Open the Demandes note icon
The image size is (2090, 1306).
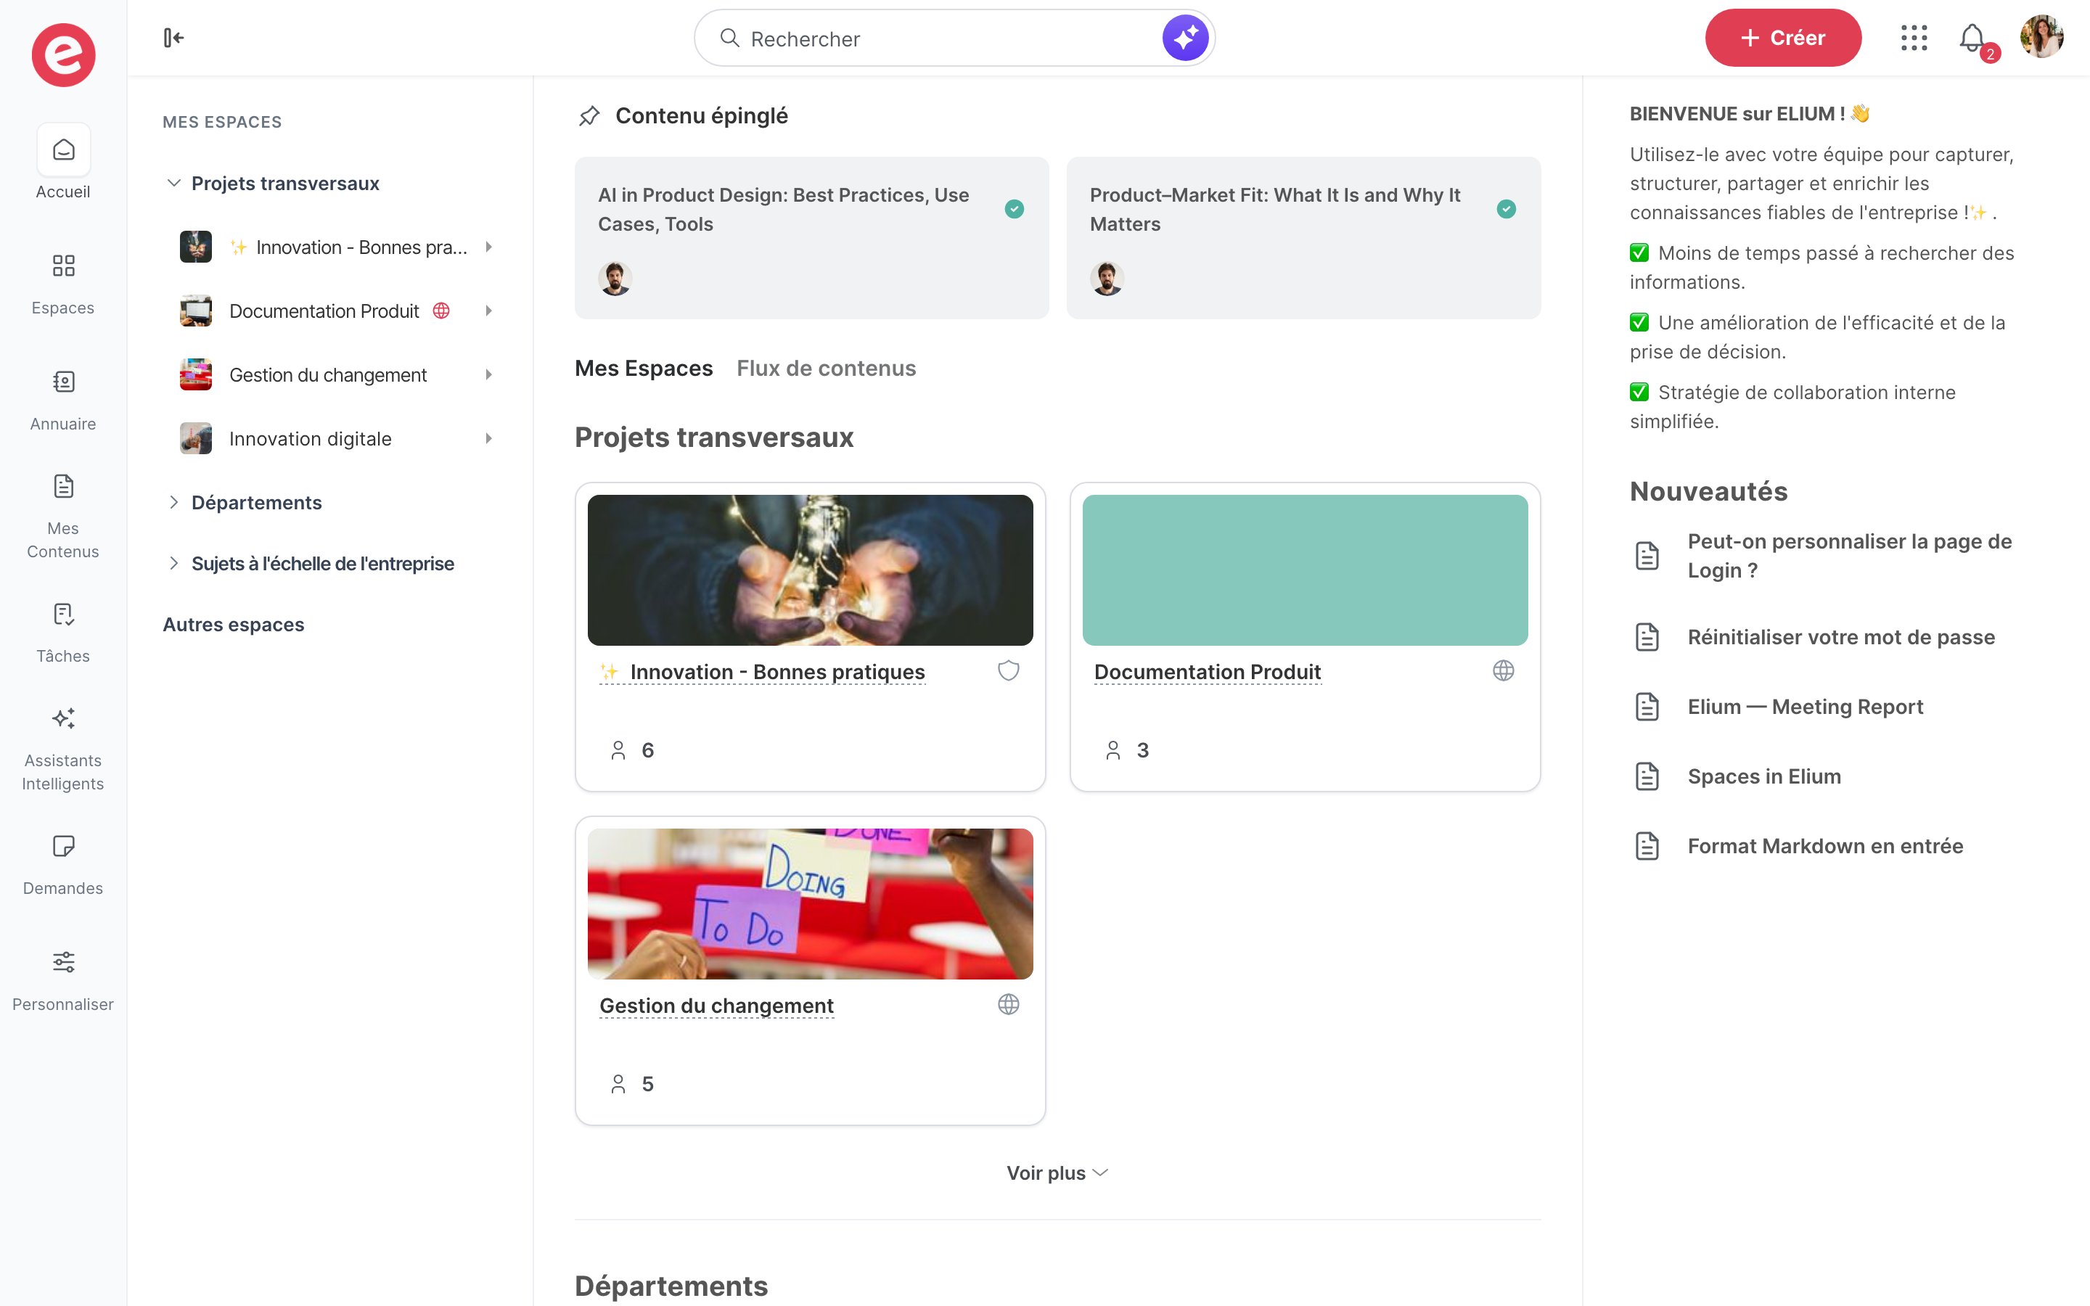pos(63,845)
